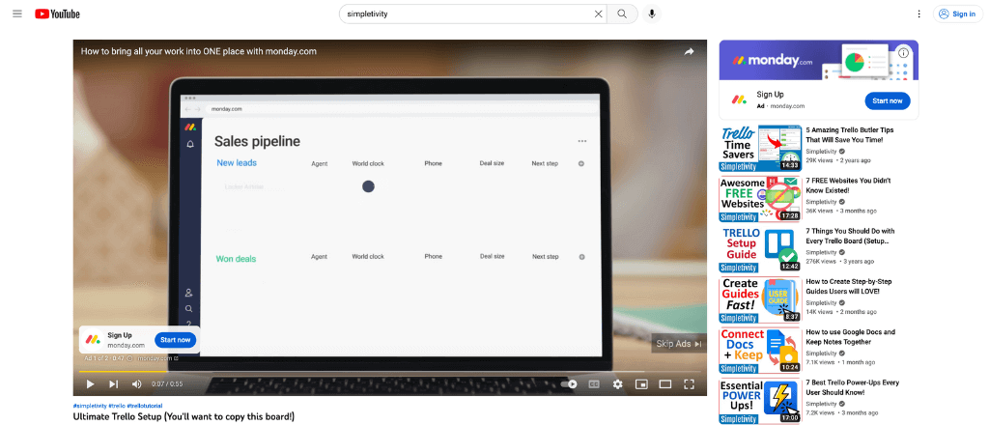Click #trello hashtag link
The height and width of the screenshot is (425, 989).
pos(117,406)
